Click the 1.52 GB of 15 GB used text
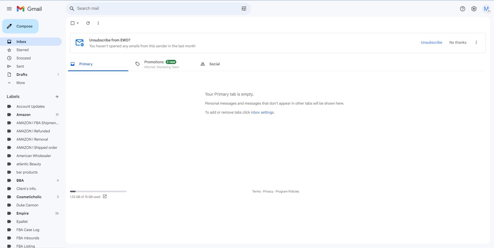The image size is (494, 248). tap(85, 197)
